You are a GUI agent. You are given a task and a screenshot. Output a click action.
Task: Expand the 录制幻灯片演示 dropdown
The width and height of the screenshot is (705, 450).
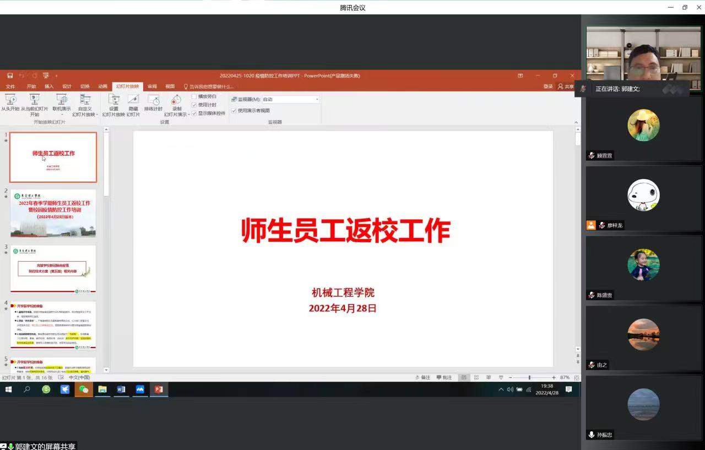pyautogui.click(x=188, y=115)
